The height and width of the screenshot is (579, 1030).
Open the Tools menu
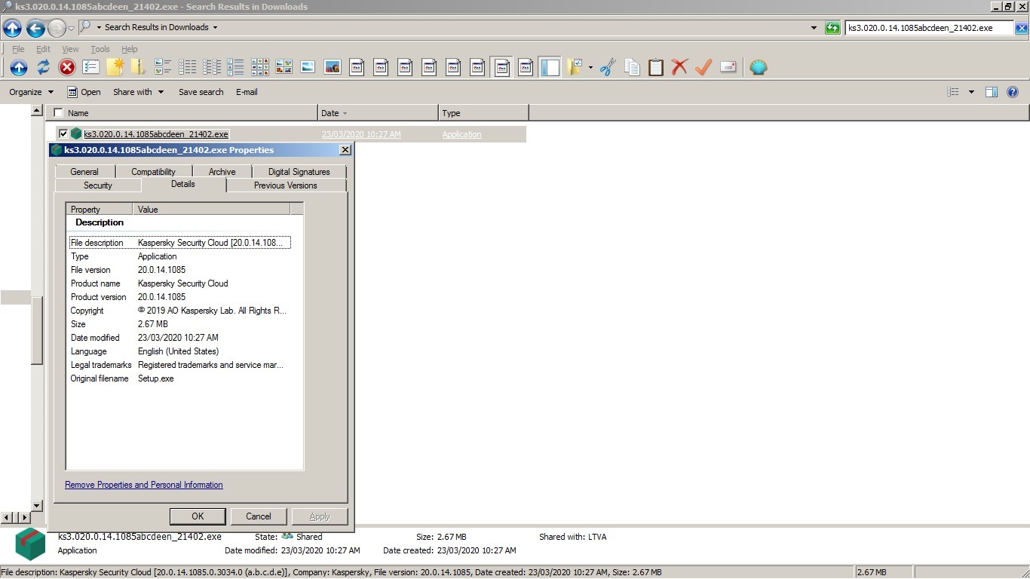(x=100, y=49)
